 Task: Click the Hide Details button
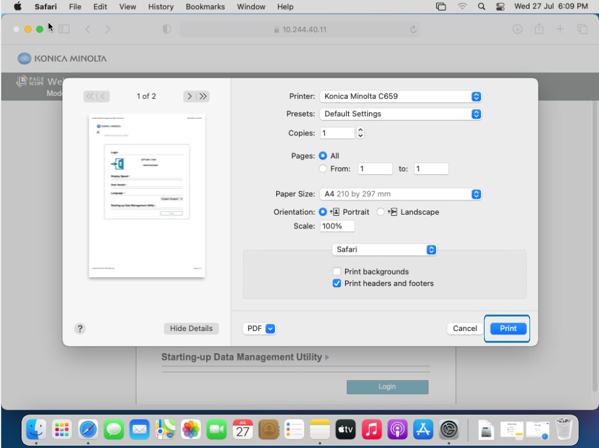tap(191, 328)
